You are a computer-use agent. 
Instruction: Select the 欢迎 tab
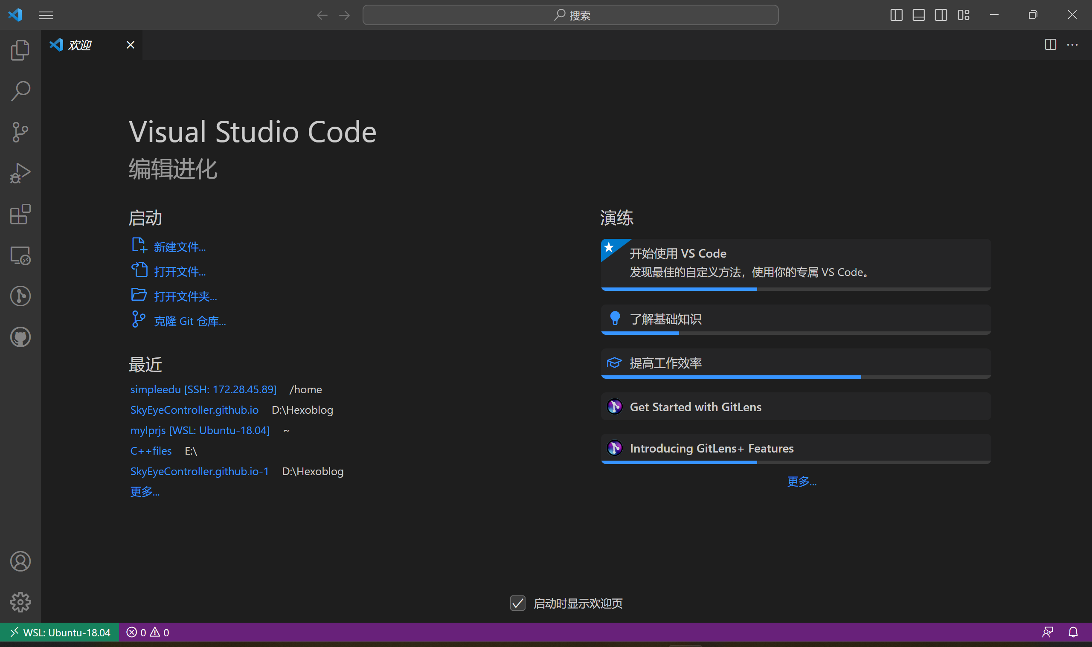click(x=92, y=45)
